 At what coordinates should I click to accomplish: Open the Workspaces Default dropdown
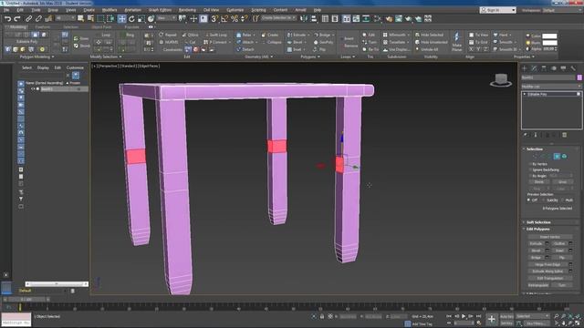(563, 10)
